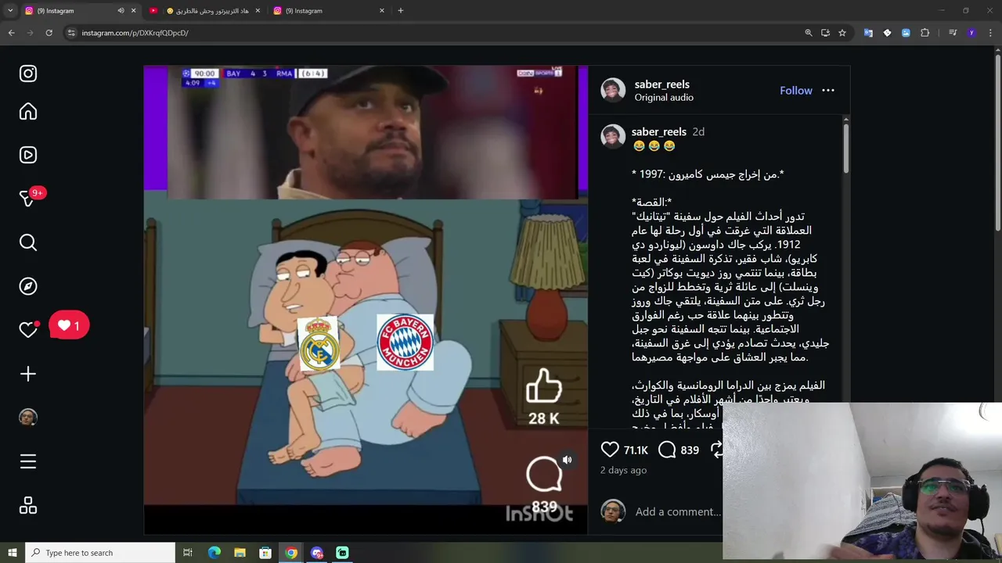The height and width of the screenshot is (563, 1002).
Task: Click the red like notification bubble
Action: tap(69, 325)
